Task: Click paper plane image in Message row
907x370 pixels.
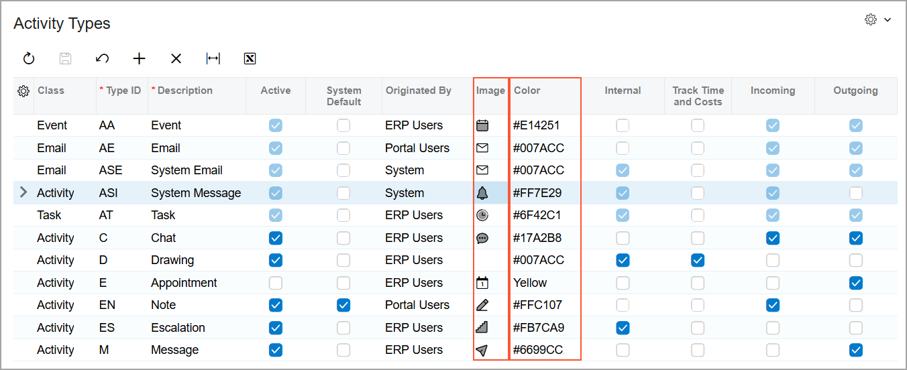Action: [482, 350]
